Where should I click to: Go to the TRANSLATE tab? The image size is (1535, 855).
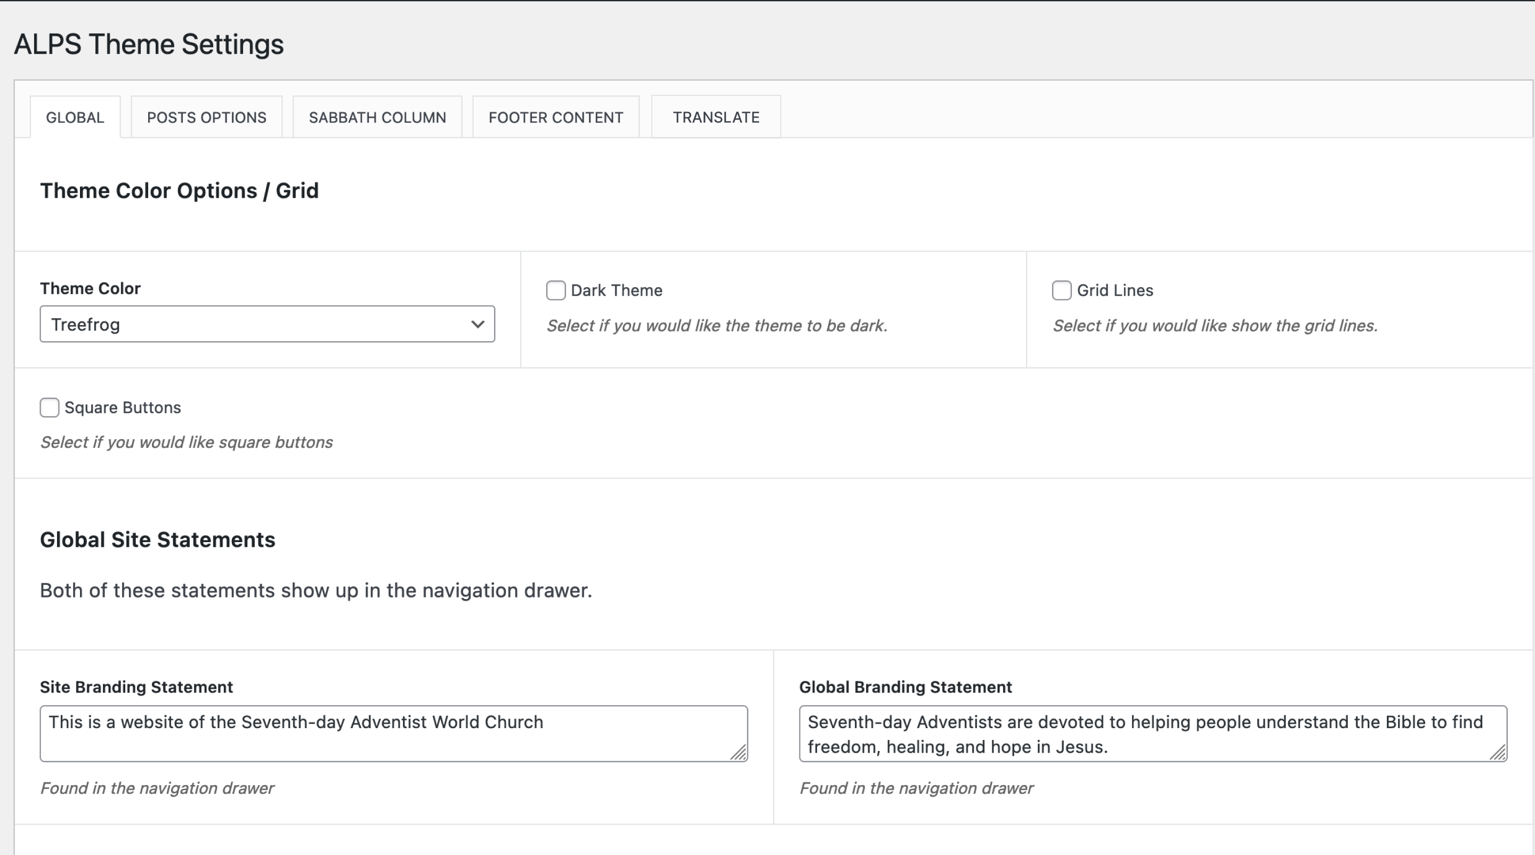[x=716, y=117]
